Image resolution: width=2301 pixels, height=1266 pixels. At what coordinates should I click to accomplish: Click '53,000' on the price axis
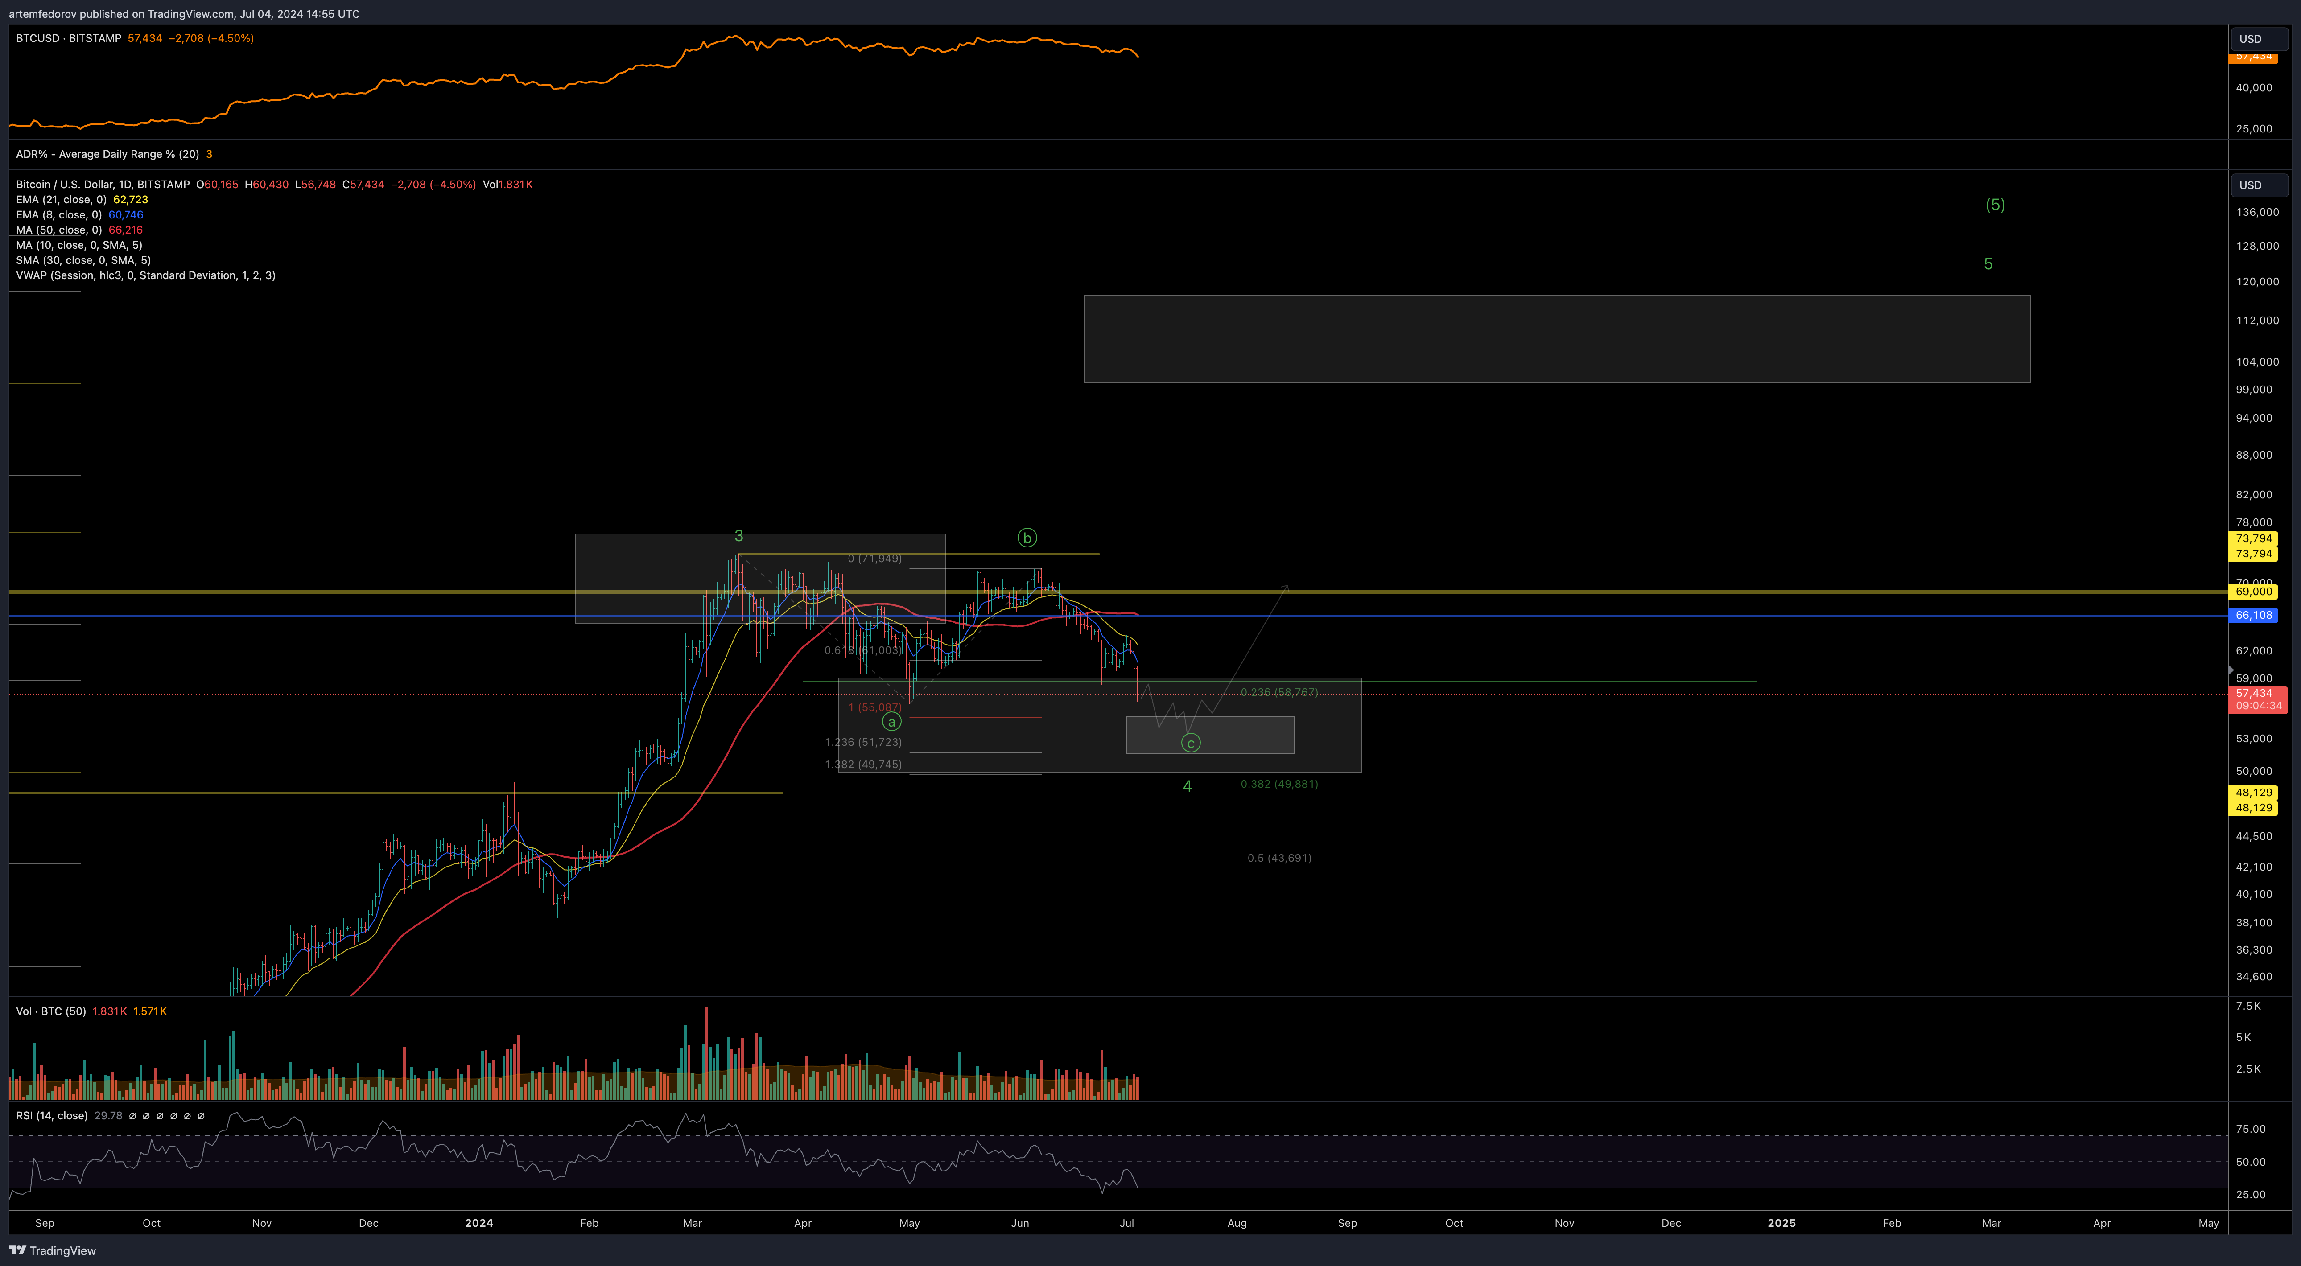pyautogui.click(x=2254, y=738)
